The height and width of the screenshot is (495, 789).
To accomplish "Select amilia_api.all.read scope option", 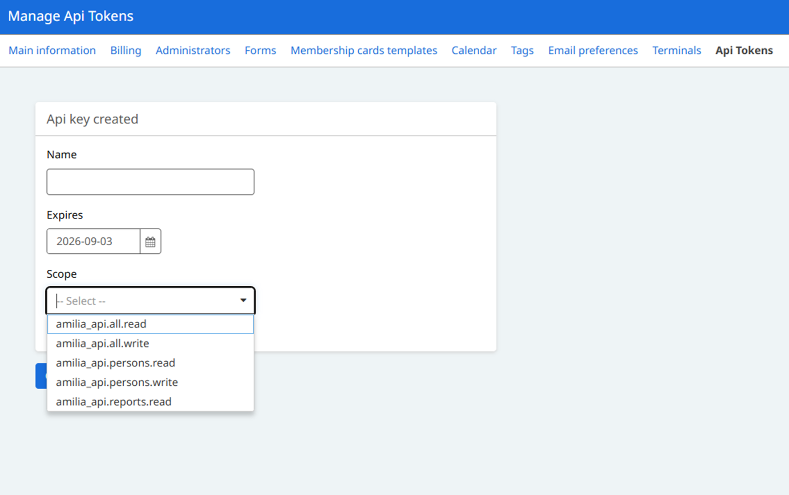I will (x=150, y=324).
